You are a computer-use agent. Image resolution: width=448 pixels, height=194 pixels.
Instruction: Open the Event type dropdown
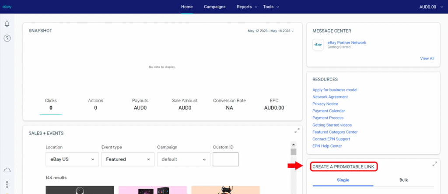127,159
